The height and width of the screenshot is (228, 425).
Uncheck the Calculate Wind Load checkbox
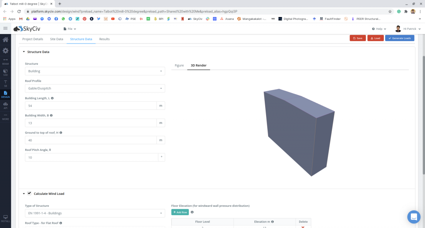29,194
